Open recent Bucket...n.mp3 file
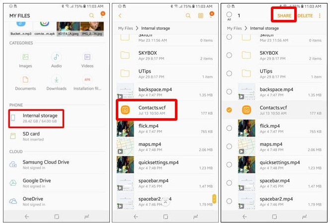 click(x=21, y=29)
